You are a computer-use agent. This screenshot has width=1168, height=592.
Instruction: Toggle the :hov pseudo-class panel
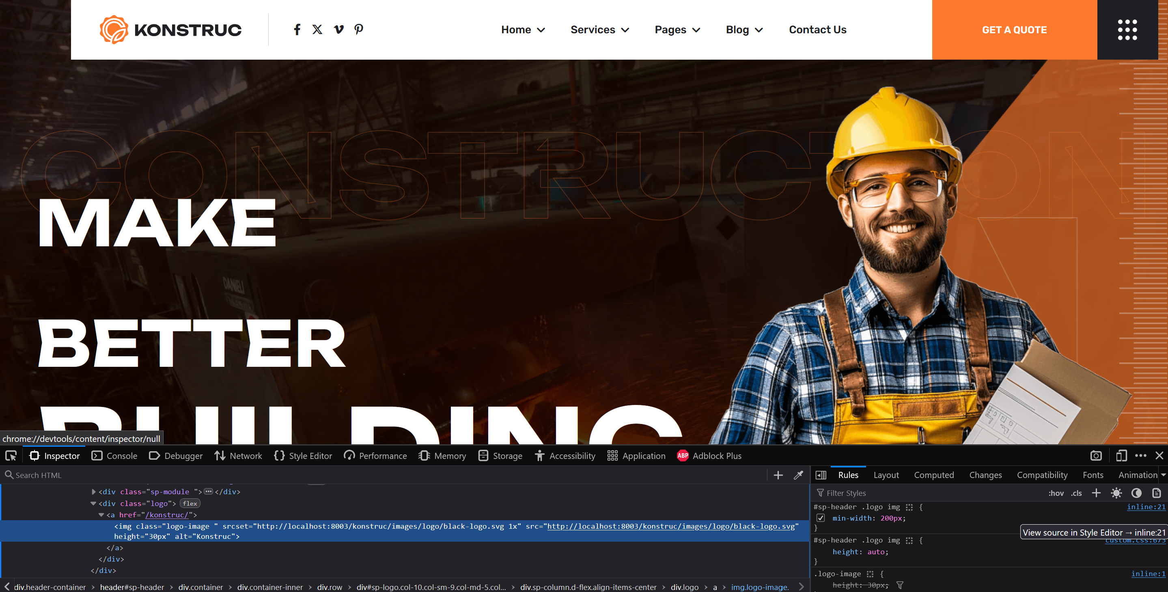point(1056,493)
